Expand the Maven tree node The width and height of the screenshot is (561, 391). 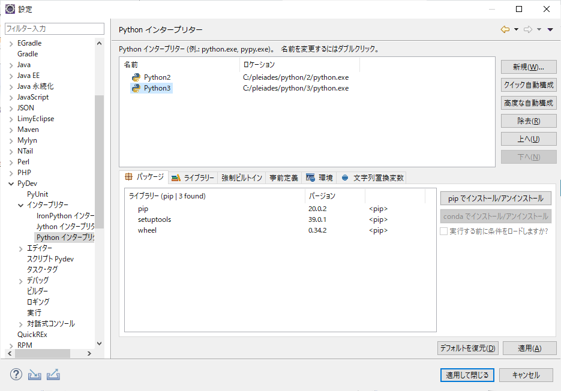point(11,130)
